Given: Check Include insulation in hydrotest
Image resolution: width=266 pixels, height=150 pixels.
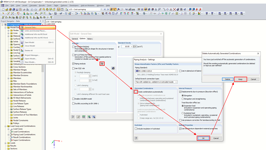Looking at the screenshot, I should (x=136, y=129).
